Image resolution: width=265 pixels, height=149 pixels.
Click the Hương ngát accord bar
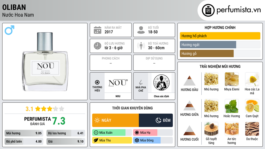[220, 45]
